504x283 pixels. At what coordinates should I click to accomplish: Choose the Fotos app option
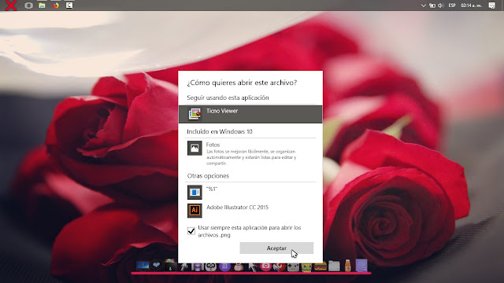click(250, 153)
